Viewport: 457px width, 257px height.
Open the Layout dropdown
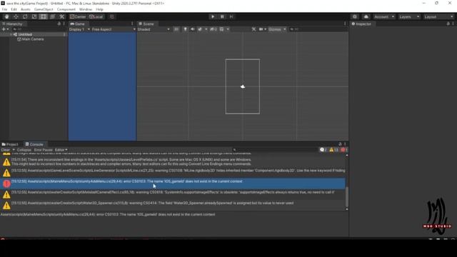(438, 16)
